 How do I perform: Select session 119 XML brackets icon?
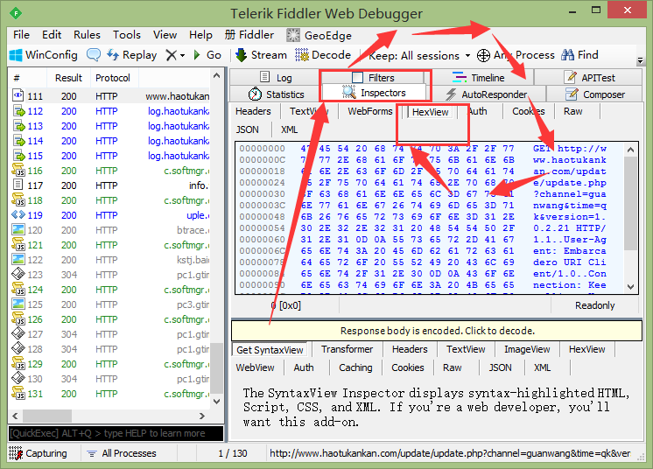[x=18, y=214]
